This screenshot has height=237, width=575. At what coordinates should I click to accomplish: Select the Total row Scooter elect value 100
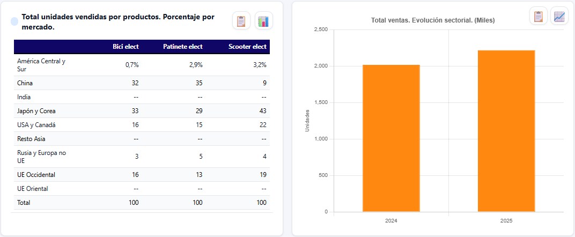click(x=261, y=203)
